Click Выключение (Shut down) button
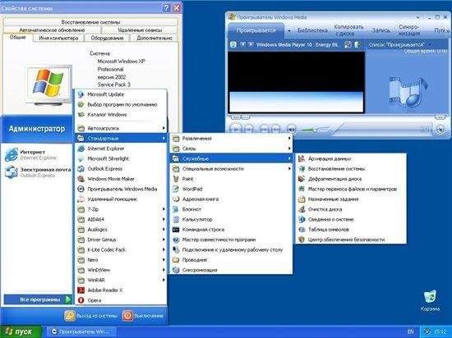Viewport: 452px width, 338px height. (x=143, y=316)
